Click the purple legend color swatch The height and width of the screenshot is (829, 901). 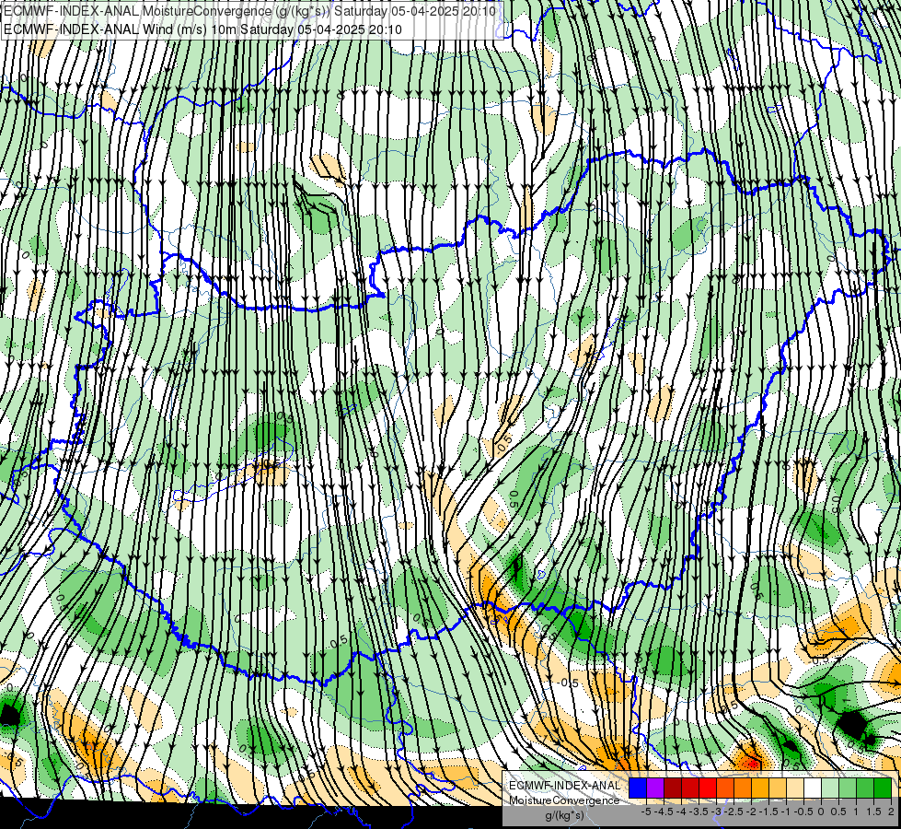pyautogui.click(x=655, y=788)
